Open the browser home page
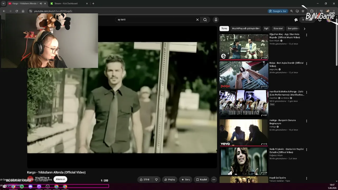 pyautogui.click(x=23, y=11)
